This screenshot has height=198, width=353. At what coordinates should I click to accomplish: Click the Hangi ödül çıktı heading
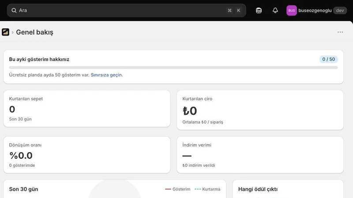258,189
